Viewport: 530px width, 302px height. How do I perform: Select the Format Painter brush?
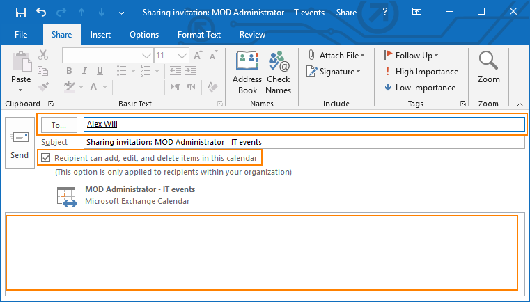click(x=43, y=87)
